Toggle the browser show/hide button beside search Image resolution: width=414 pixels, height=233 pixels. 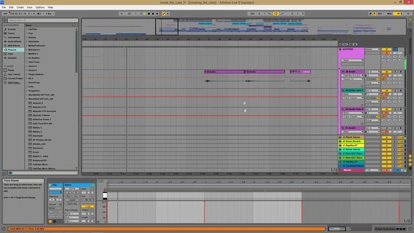[4, 19]
